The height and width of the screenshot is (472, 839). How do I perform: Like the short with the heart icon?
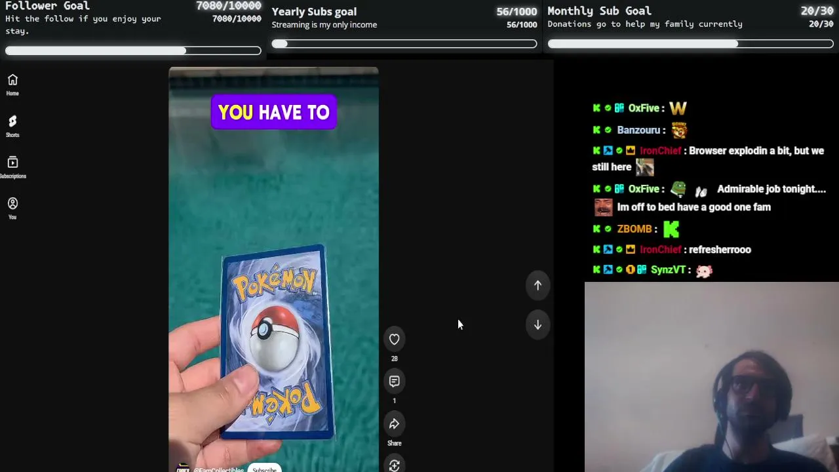click(394, 339)
